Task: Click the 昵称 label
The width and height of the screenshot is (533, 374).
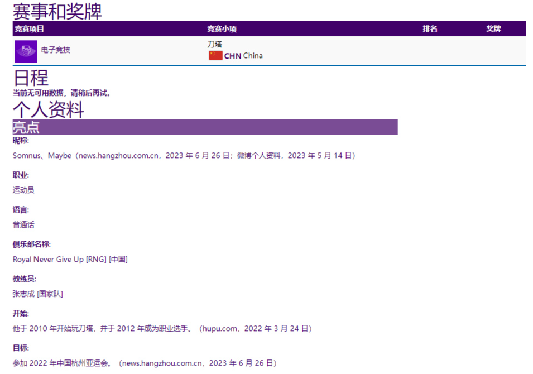Action: tap(21, 141)
